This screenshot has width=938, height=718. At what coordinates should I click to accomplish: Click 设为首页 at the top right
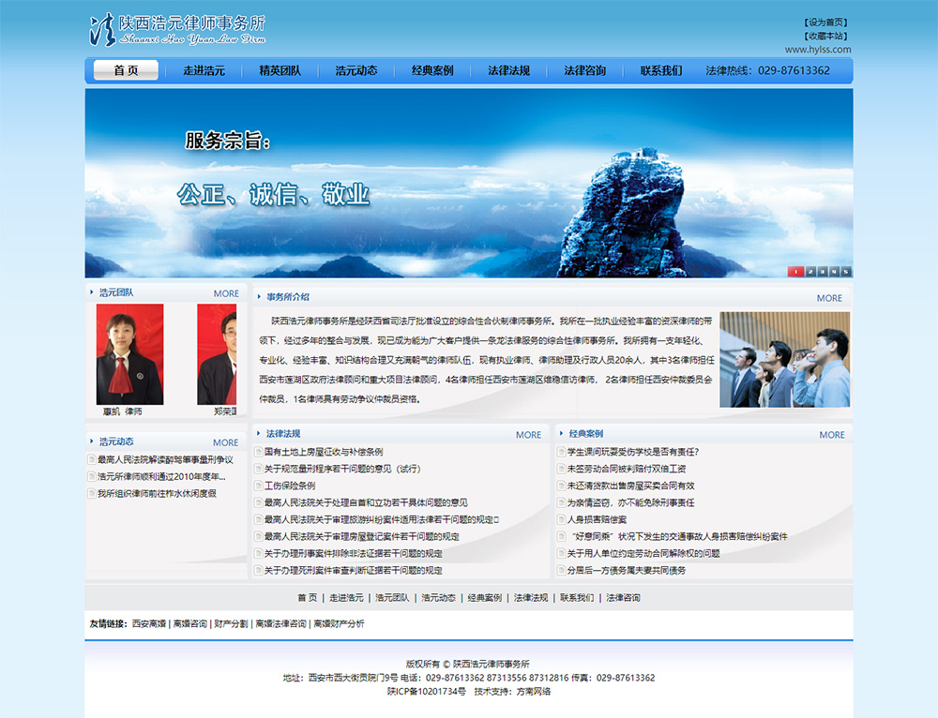click(825, 22)
